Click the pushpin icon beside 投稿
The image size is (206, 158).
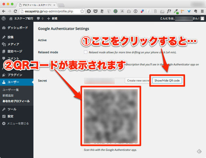click(x=4, y=37)
